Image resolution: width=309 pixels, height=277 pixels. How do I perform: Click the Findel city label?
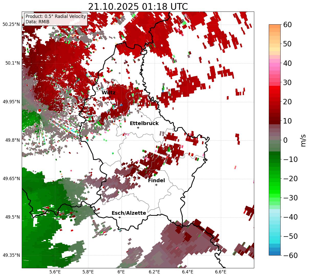coord(156,181)
